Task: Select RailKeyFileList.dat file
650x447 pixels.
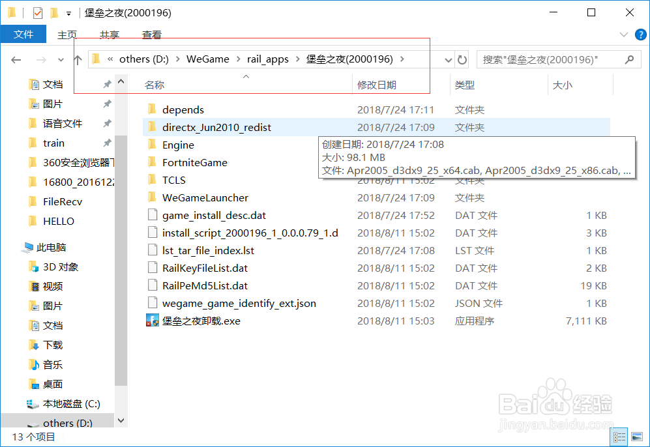Action: coord(205,268)
